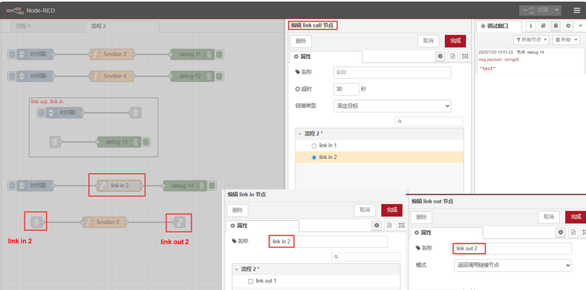Open the 链接类型 固定目标 dropdown
Screen dimensions: 586x290
(x=393, y=106)
